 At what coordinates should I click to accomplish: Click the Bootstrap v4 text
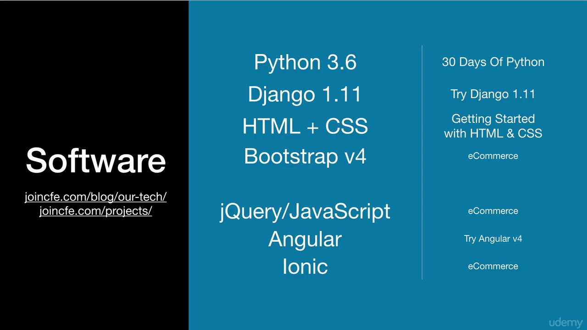click(x=305, y=156)
